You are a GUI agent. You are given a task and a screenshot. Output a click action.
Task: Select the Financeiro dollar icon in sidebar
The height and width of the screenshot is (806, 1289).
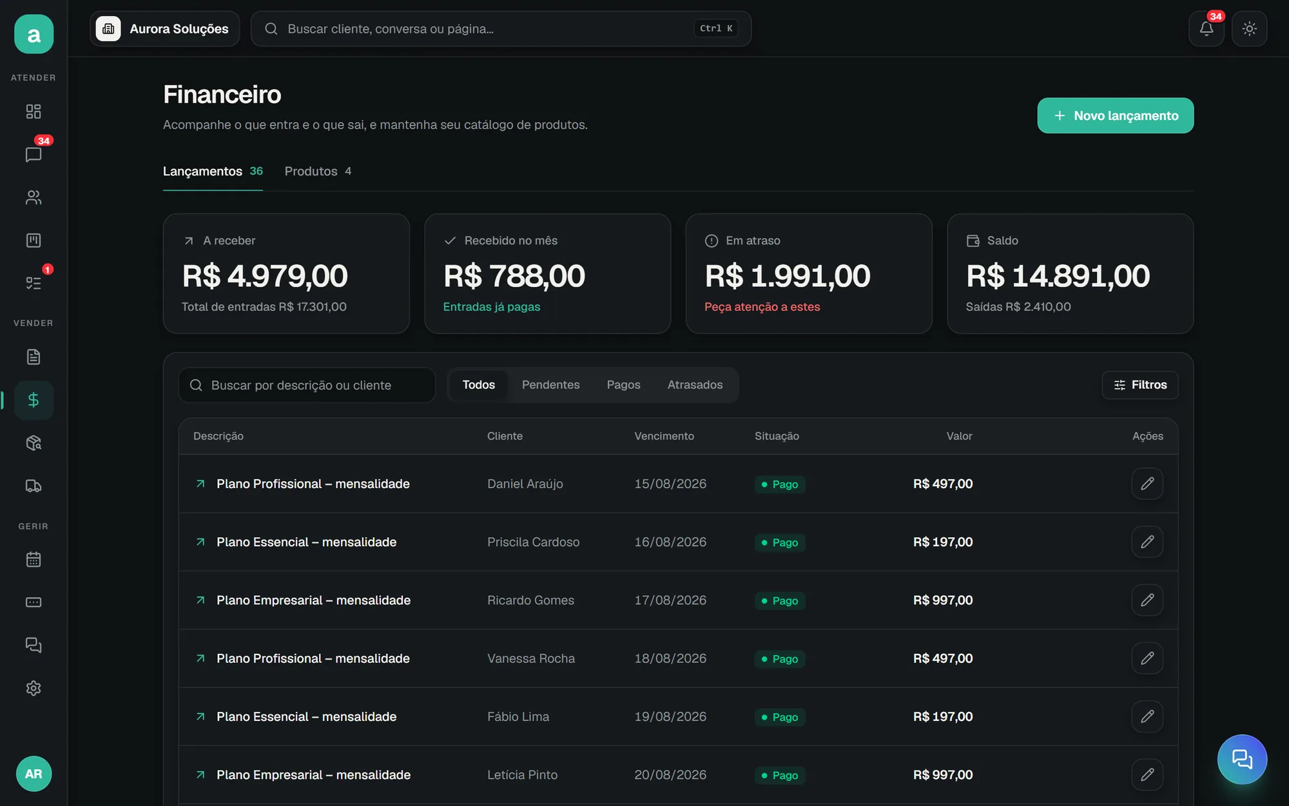click(x=34, y=400)
